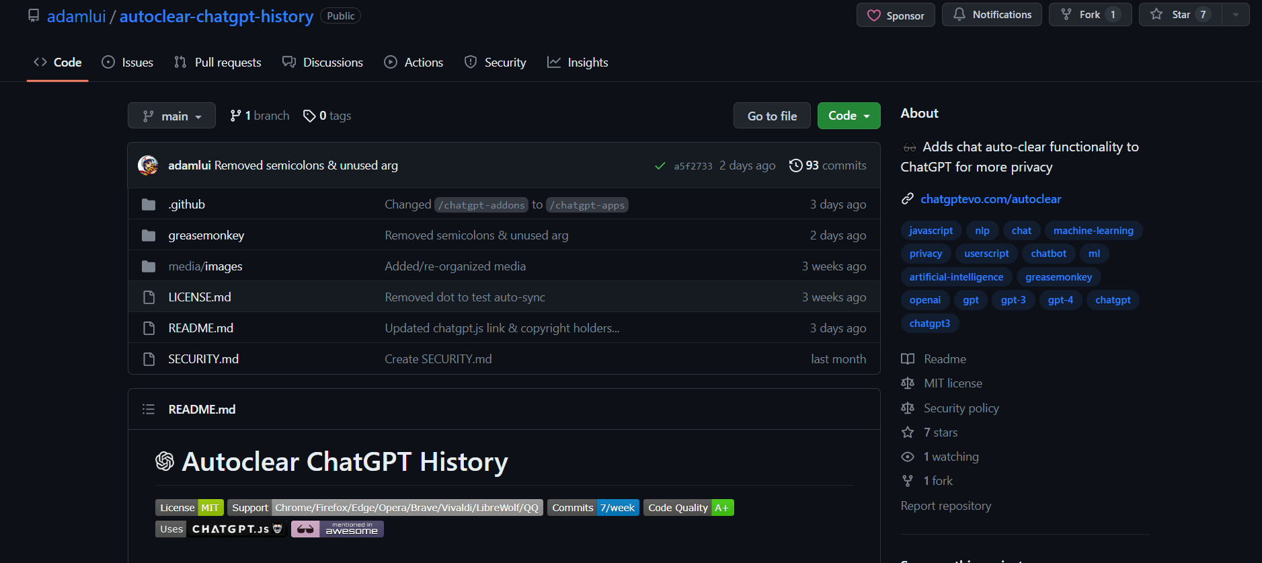
Task: Open the README.md file in file list
Action: pyautogui.click(x=201, y=328)
